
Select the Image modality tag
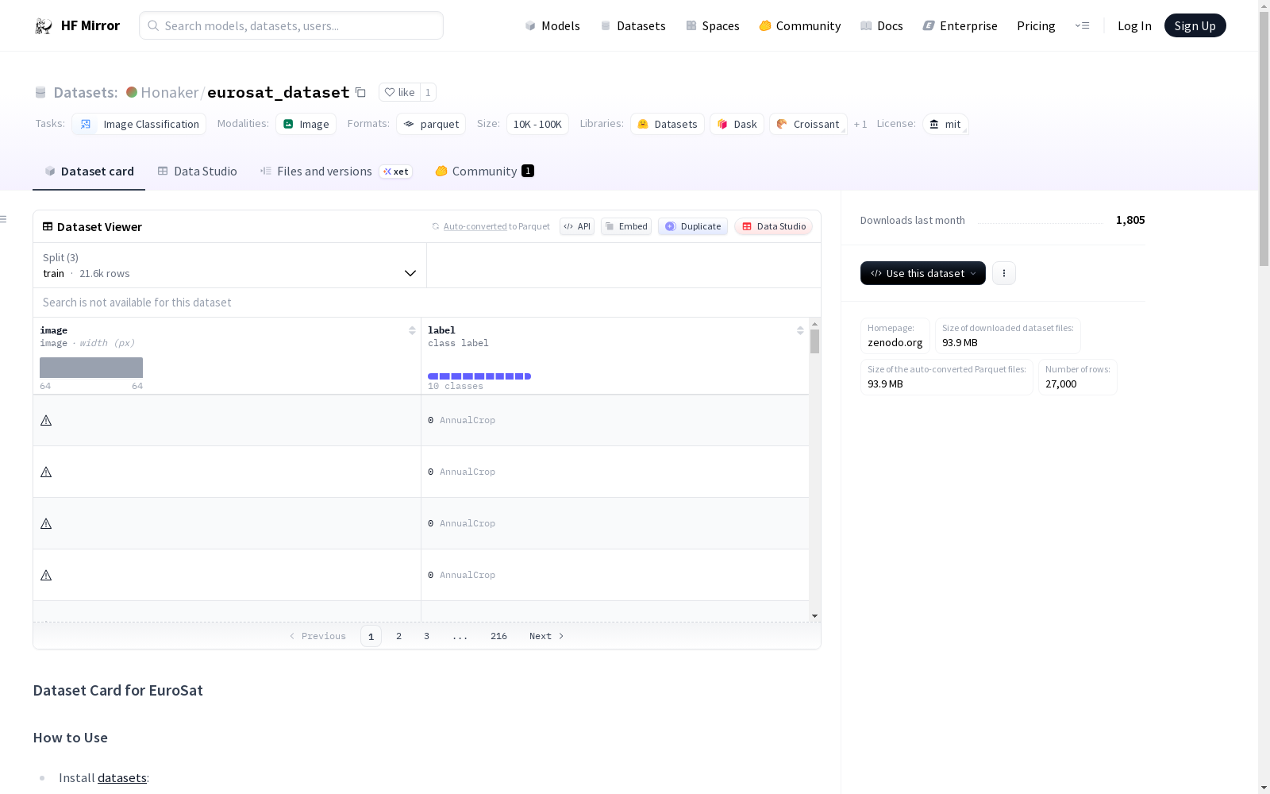(306, 124)
